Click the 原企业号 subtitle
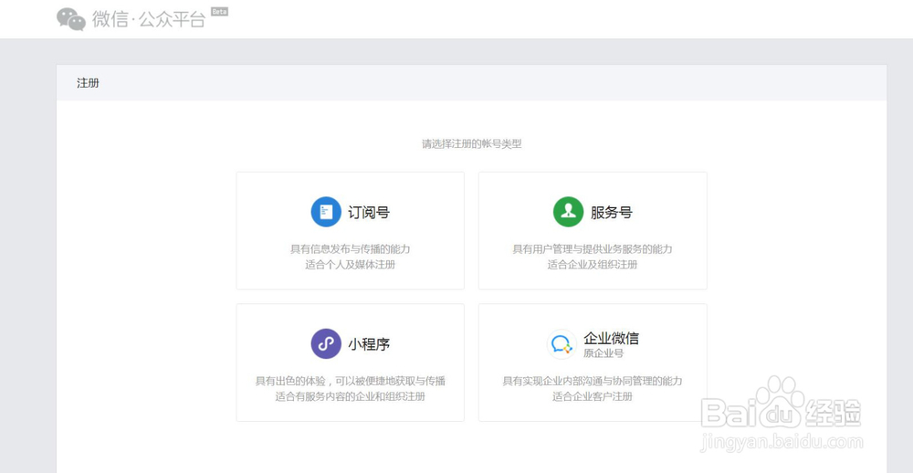This screenshot has width=913, height=473. (603, 353)
